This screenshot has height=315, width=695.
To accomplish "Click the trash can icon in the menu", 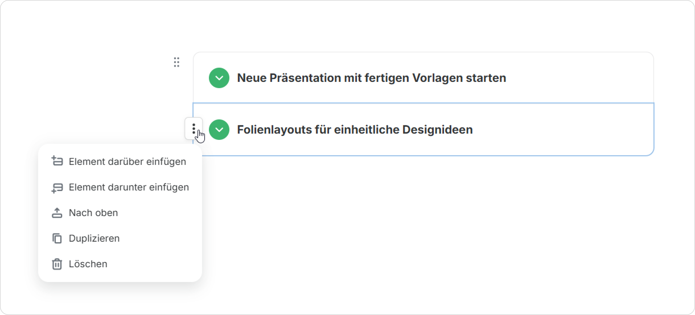I will (57, 264).
